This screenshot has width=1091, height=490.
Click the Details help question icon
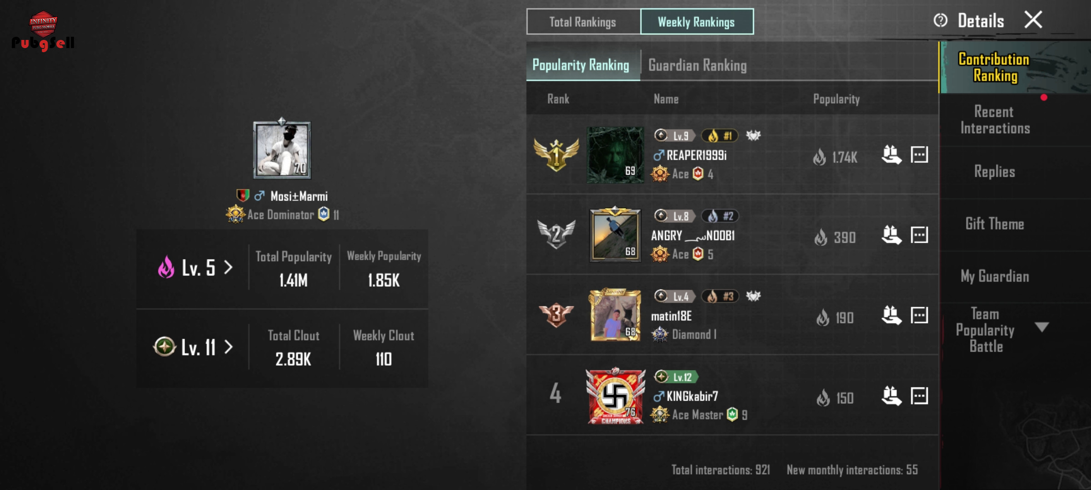[940, 20]
